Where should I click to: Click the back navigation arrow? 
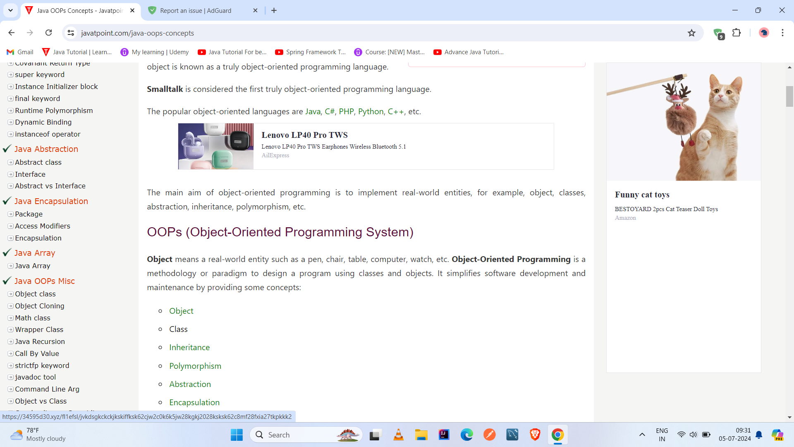pyautogui.click(x=11, y=33)
